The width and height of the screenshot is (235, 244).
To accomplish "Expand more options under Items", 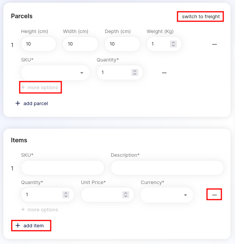I will tap(40, 209).
